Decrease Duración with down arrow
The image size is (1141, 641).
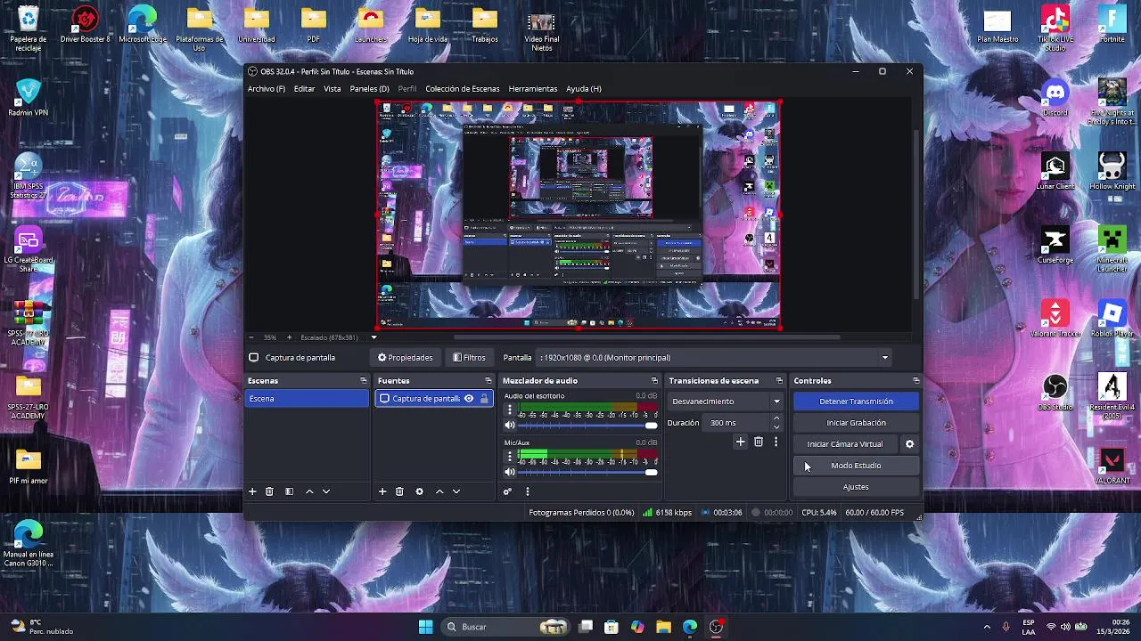coord(776,427)
